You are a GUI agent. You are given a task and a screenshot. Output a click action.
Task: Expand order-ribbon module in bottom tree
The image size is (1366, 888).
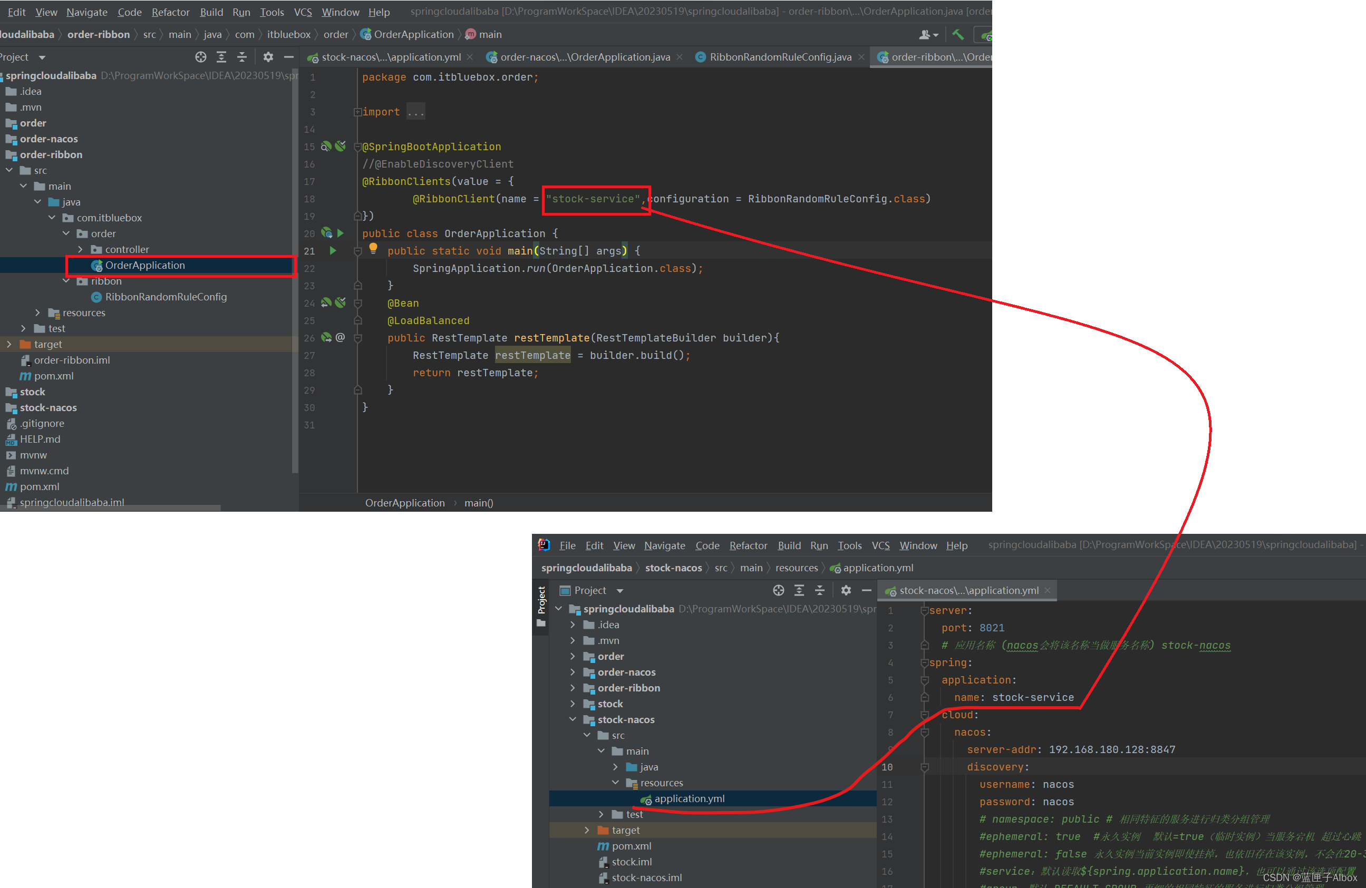573,688
